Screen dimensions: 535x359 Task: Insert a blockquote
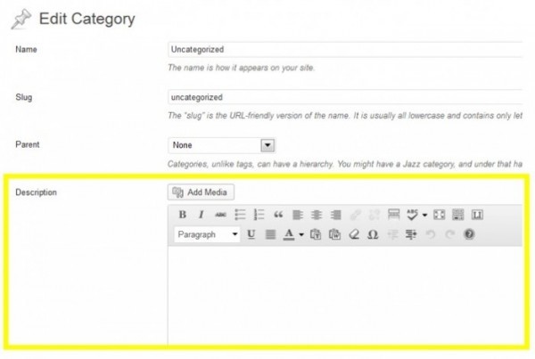278,215
